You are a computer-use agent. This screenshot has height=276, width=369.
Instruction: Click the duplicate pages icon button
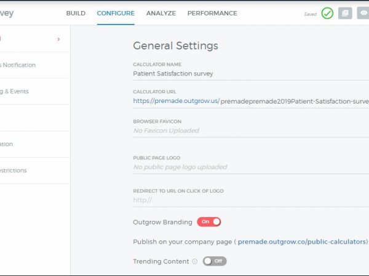[x=345, y=13]
